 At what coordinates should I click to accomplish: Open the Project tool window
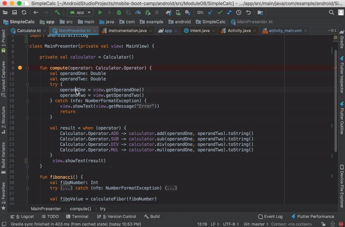tap(3, 40)
